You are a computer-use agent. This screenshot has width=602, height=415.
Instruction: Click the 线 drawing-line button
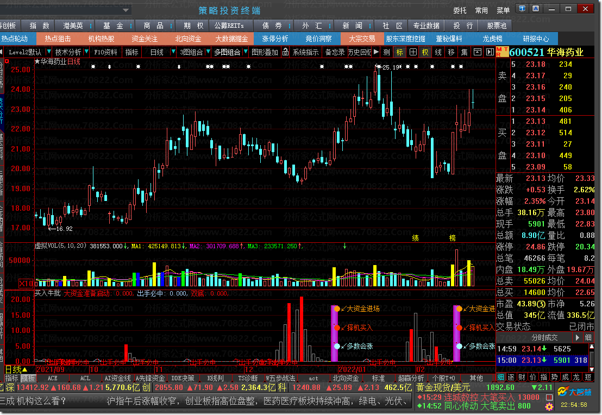[x=438, y=52]
